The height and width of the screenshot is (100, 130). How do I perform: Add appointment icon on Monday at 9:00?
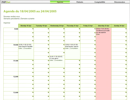(33, 29)
